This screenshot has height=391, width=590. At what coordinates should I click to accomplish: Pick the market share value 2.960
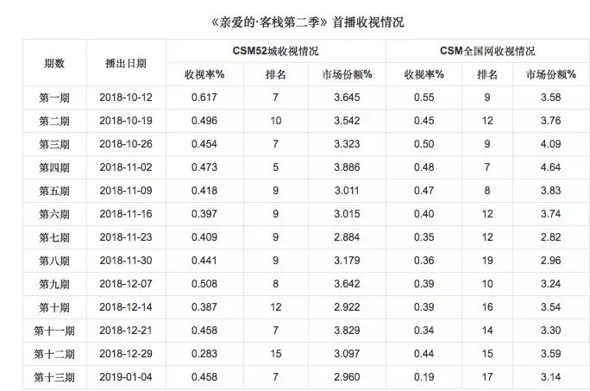point(347,377)
